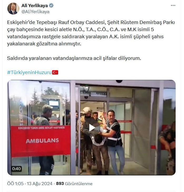Click the Turkish flag emoji
Image resolution: width=184 pixels, height=192 pixels.
coord(55,72)
